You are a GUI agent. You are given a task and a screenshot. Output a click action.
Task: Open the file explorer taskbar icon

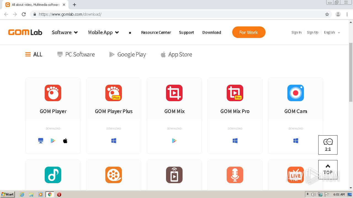(x=31, y=194)
